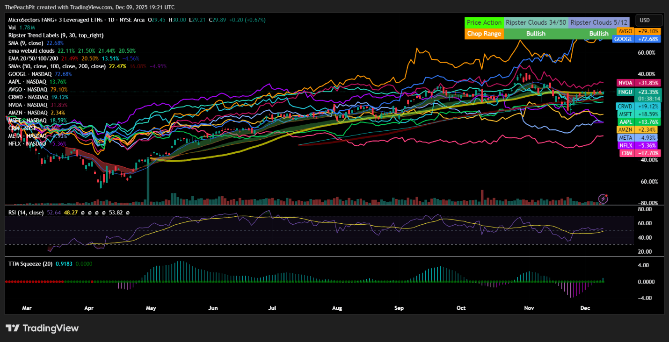The width and height of the screenshot is (669, 342).
Task: Click the Bullish badge under Ripster Clouds 34/50
Action: point(535,34)
